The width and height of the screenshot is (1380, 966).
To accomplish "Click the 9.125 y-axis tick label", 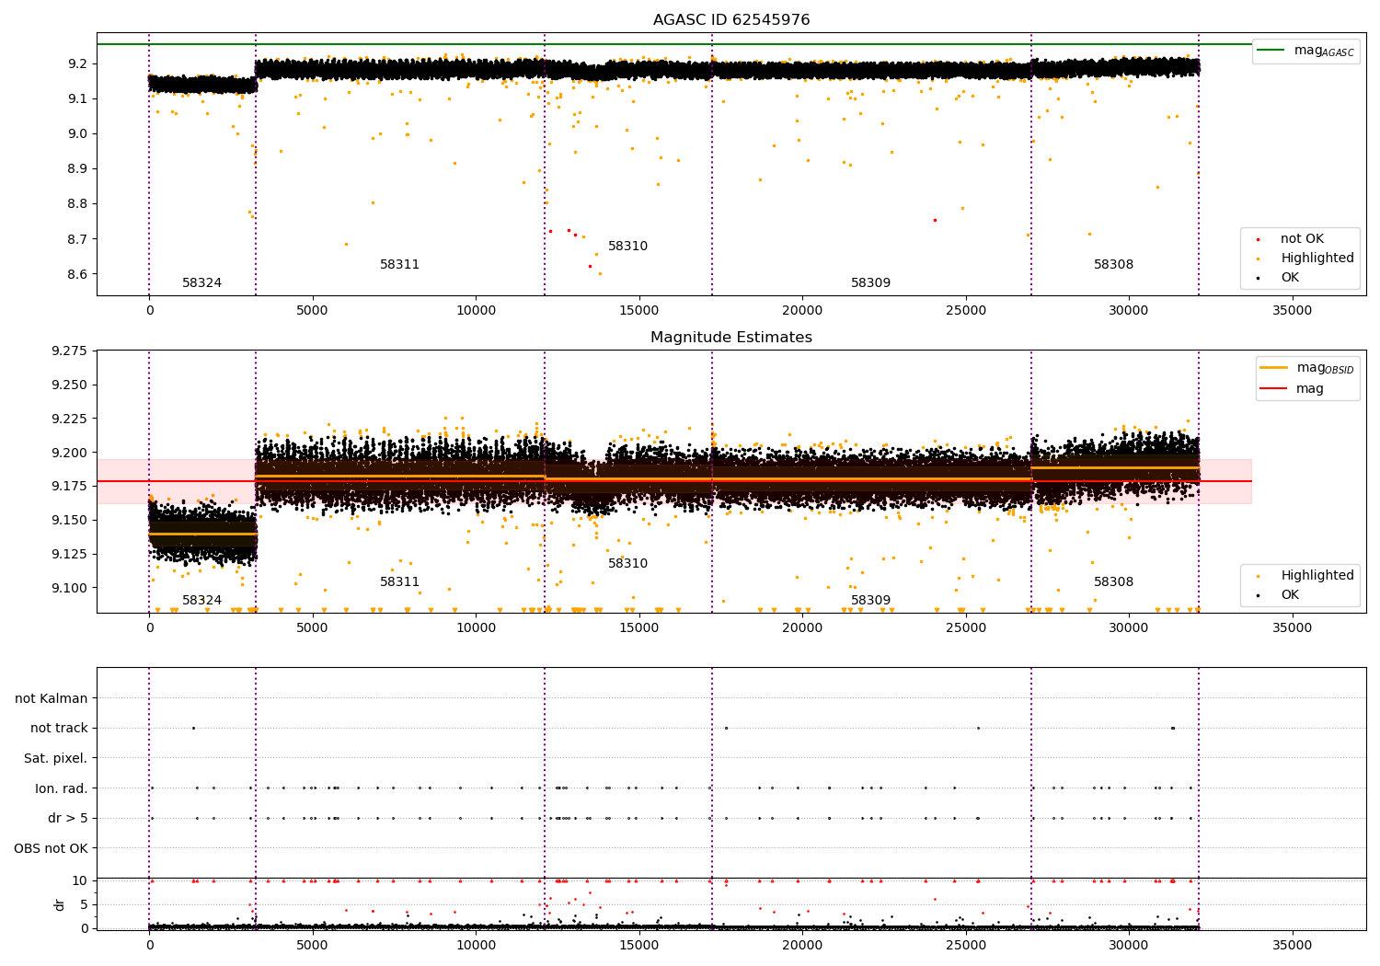I will pyautogui.click(x=69, y=554).
